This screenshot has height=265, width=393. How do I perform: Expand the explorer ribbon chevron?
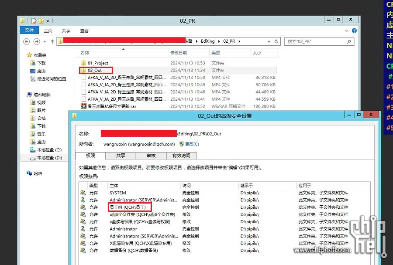[347, 31]
